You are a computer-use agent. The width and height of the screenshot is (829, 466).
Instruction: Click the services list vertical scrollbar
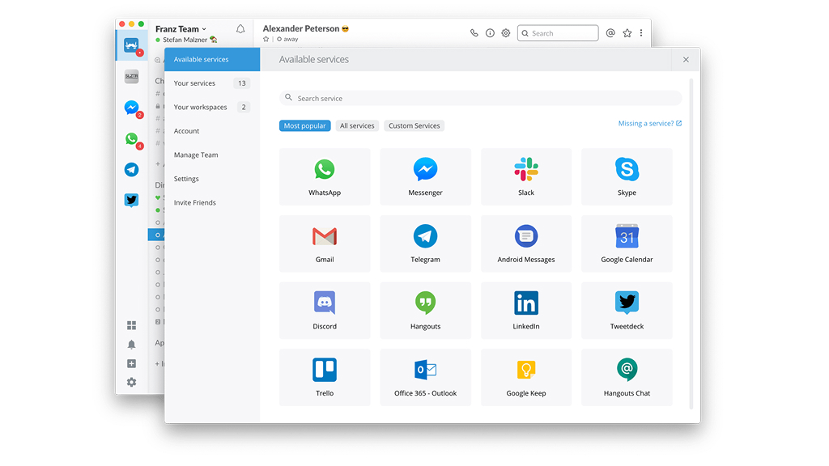[x=691, y=243]
